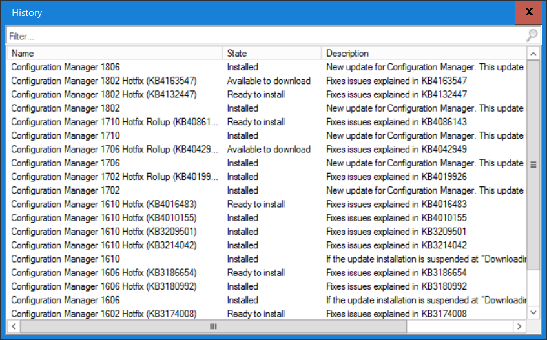Select the 1602 Hotfix (KB3174008) row
Screen dimensions: 547x340
pos(267,314)
